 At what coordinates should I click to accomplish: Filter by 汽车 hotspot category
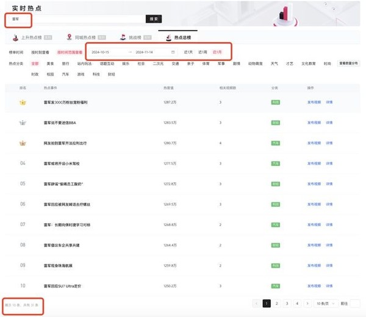point(66,74)
